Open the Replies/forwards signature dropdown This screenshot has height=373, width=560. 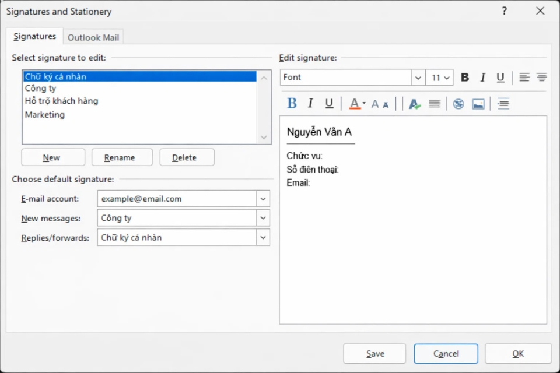tap(263, 237)
